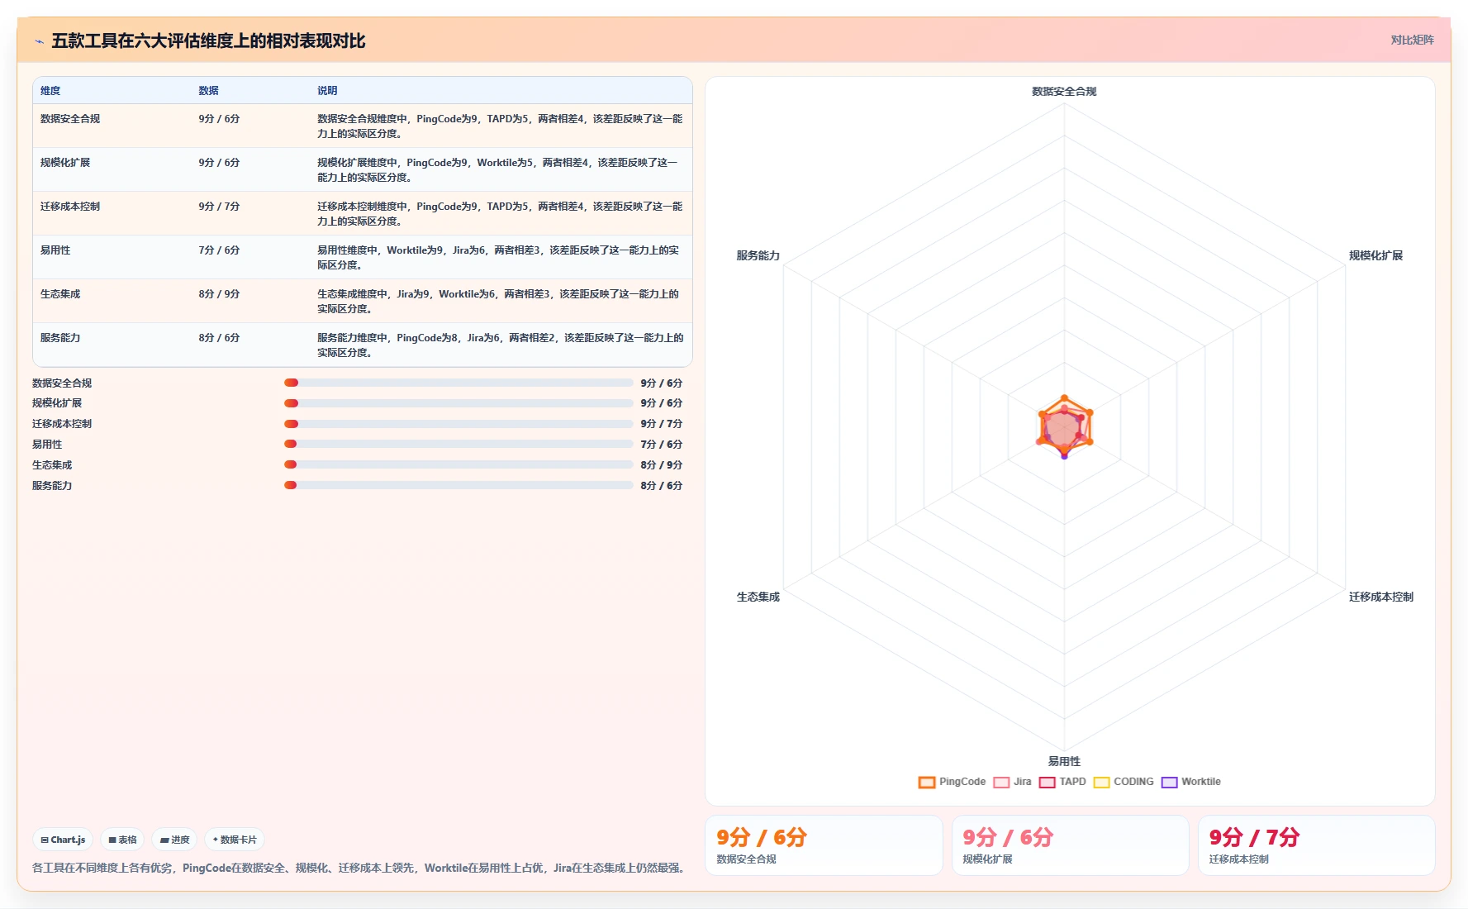Image resolution: width=1468 pixels, height=909 pixels.
Task: Click the 规模化扩展 cell in the table
Action: tap(65, 163)
